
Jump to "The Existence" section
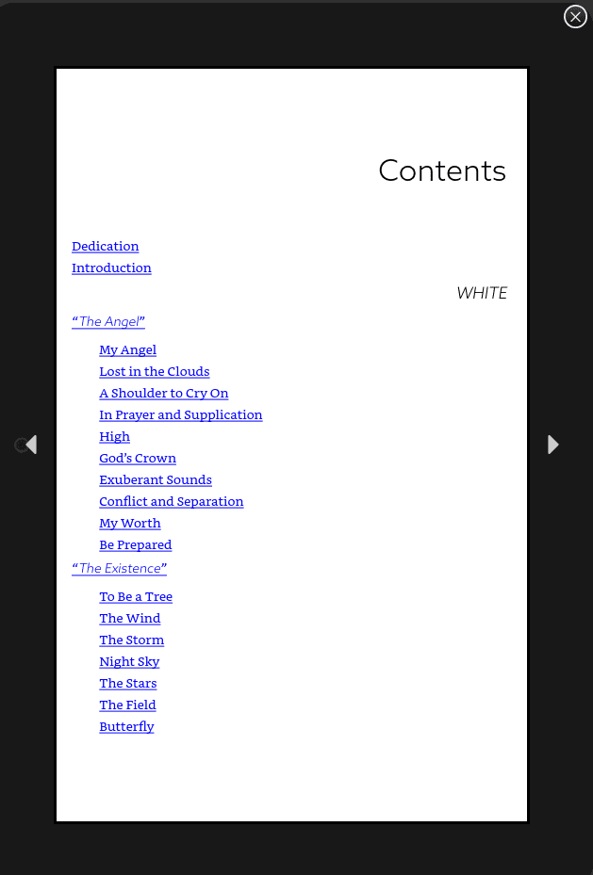120,569
